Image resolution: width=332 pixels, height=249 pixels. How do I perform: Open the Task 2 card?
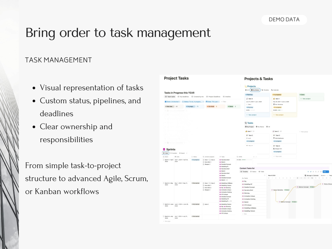257,138
